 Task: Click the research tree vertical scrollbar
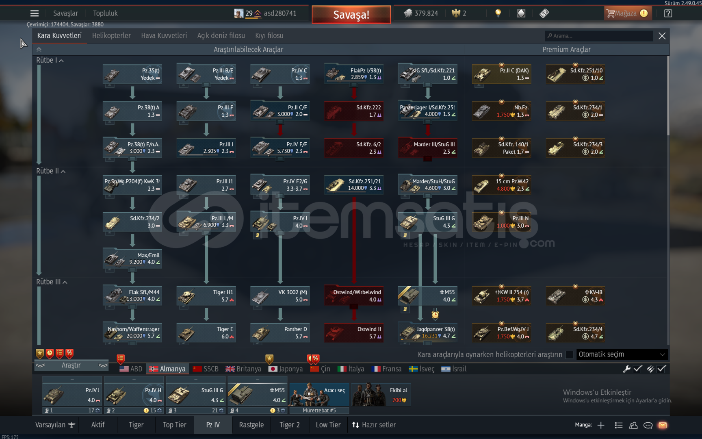pyautogui.click(x=668, y=98)
